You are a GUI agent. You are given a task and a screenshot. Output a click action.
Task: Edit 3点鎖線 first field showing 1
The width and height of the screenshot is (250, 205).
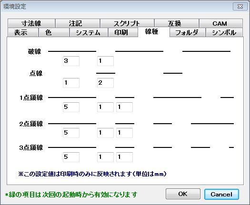pos(105,157)
